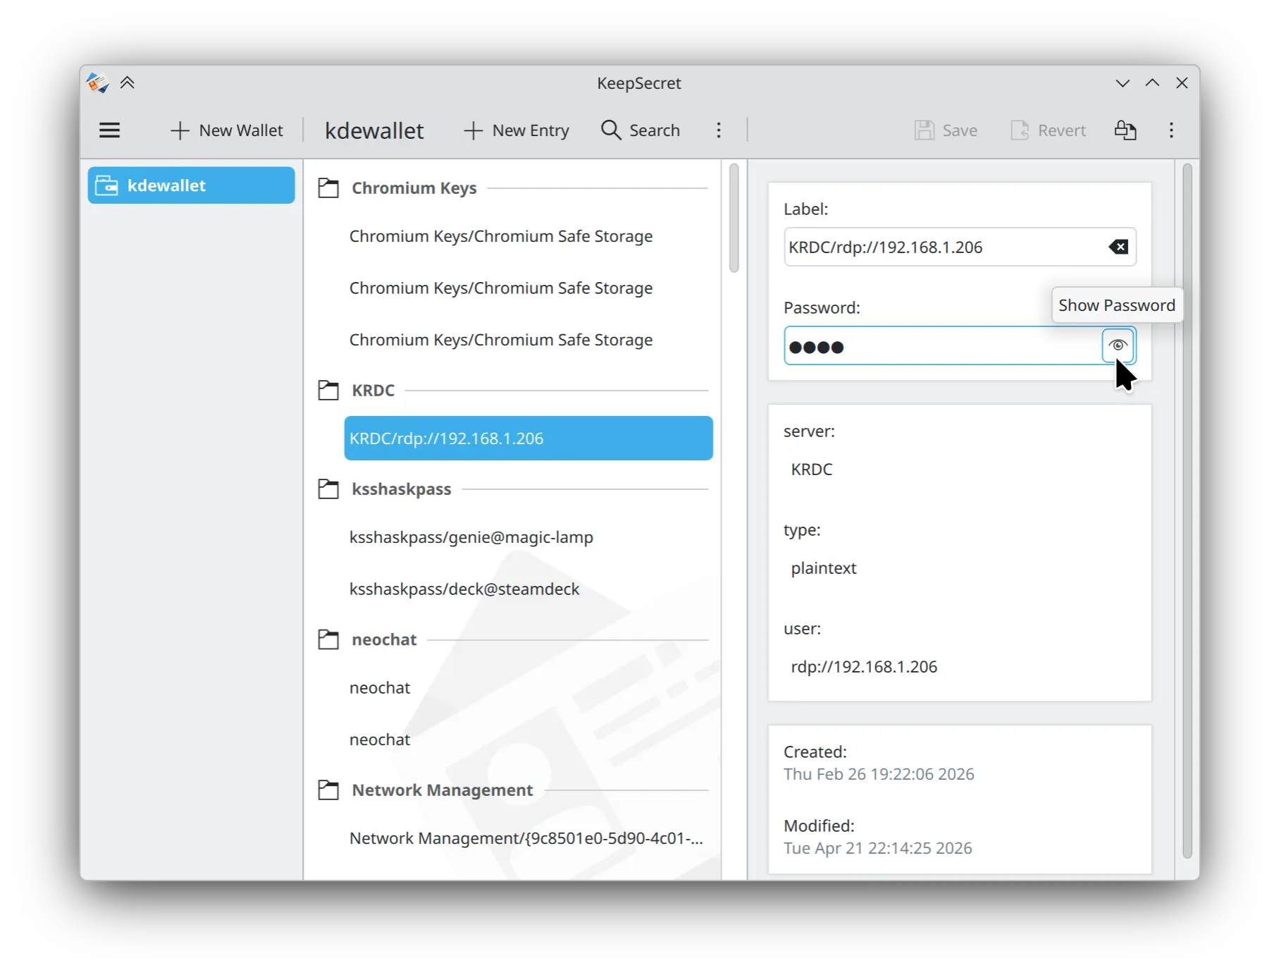This screenshot has width=1279, height=975.
Task: Minimize the KeepSecret window
Action: (1123, 83)
